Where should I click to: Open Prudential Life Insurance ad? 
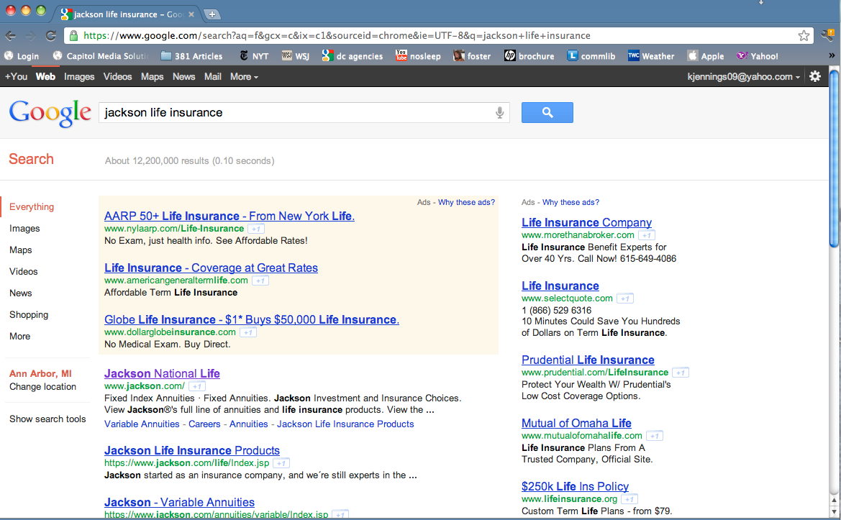(588, 360)
